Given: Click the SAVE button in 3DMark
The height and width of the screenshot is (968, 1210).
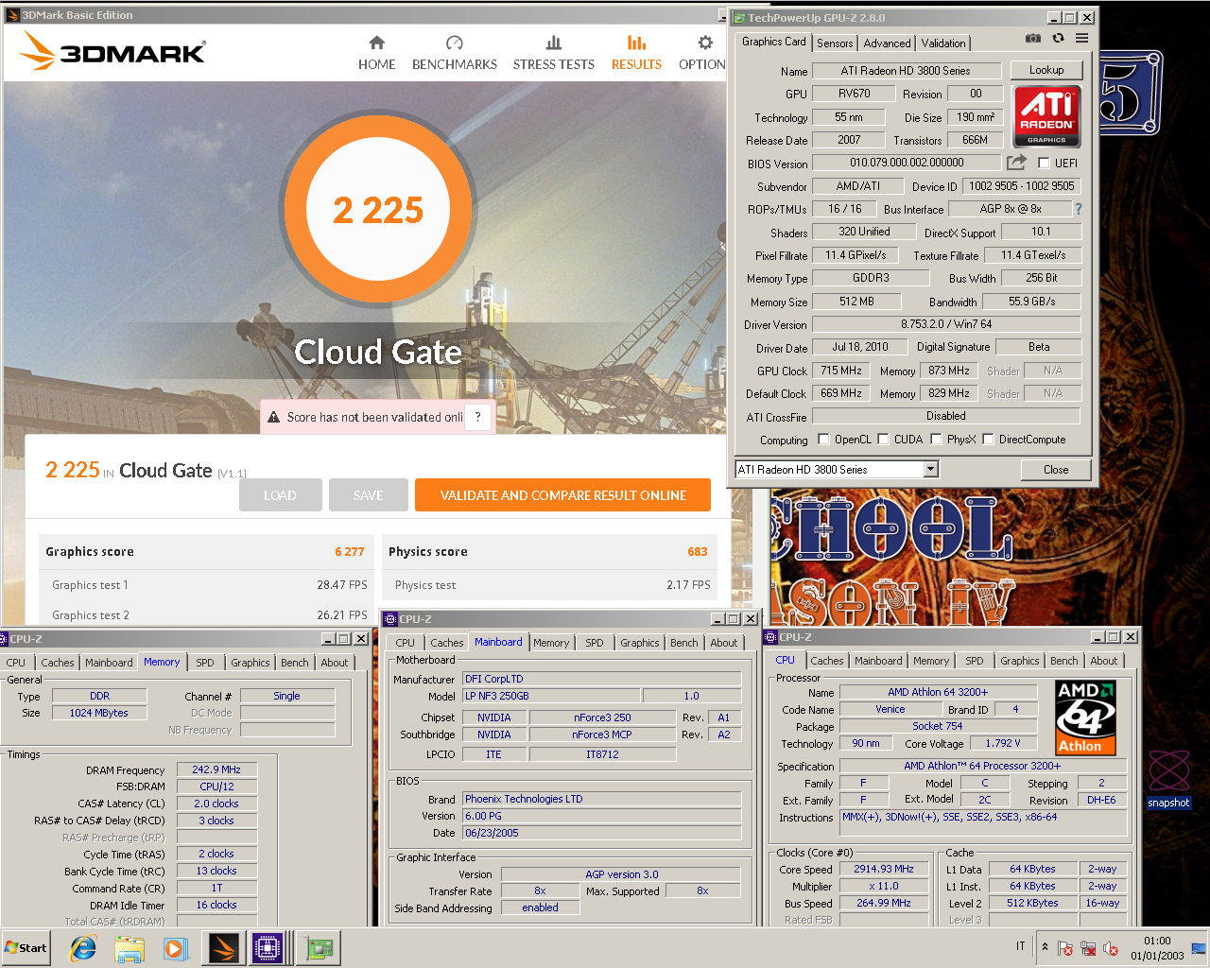Looking at the screenshot, I should (x=368, y=495).
